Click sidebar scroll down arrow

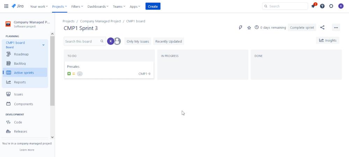52,137
